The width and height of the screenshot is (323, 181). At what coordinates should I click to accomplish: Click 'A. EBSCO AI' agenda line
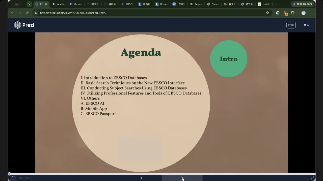92,103
